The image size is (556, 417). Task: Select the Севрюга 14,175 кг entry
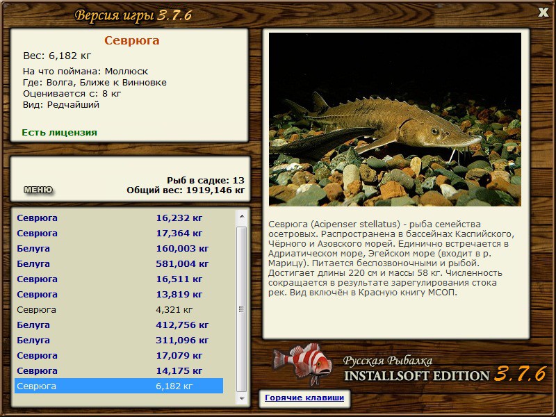(x=119, y=370)
